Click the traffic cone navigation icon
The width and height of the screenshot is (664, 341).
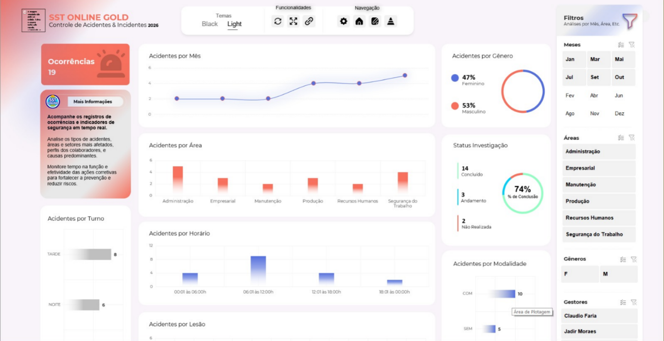391,21
